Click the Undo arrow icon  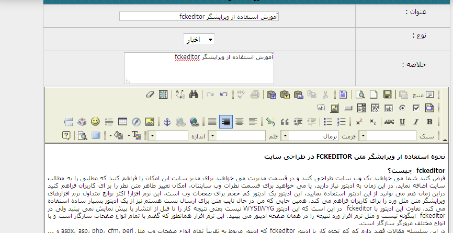(223, 94)
